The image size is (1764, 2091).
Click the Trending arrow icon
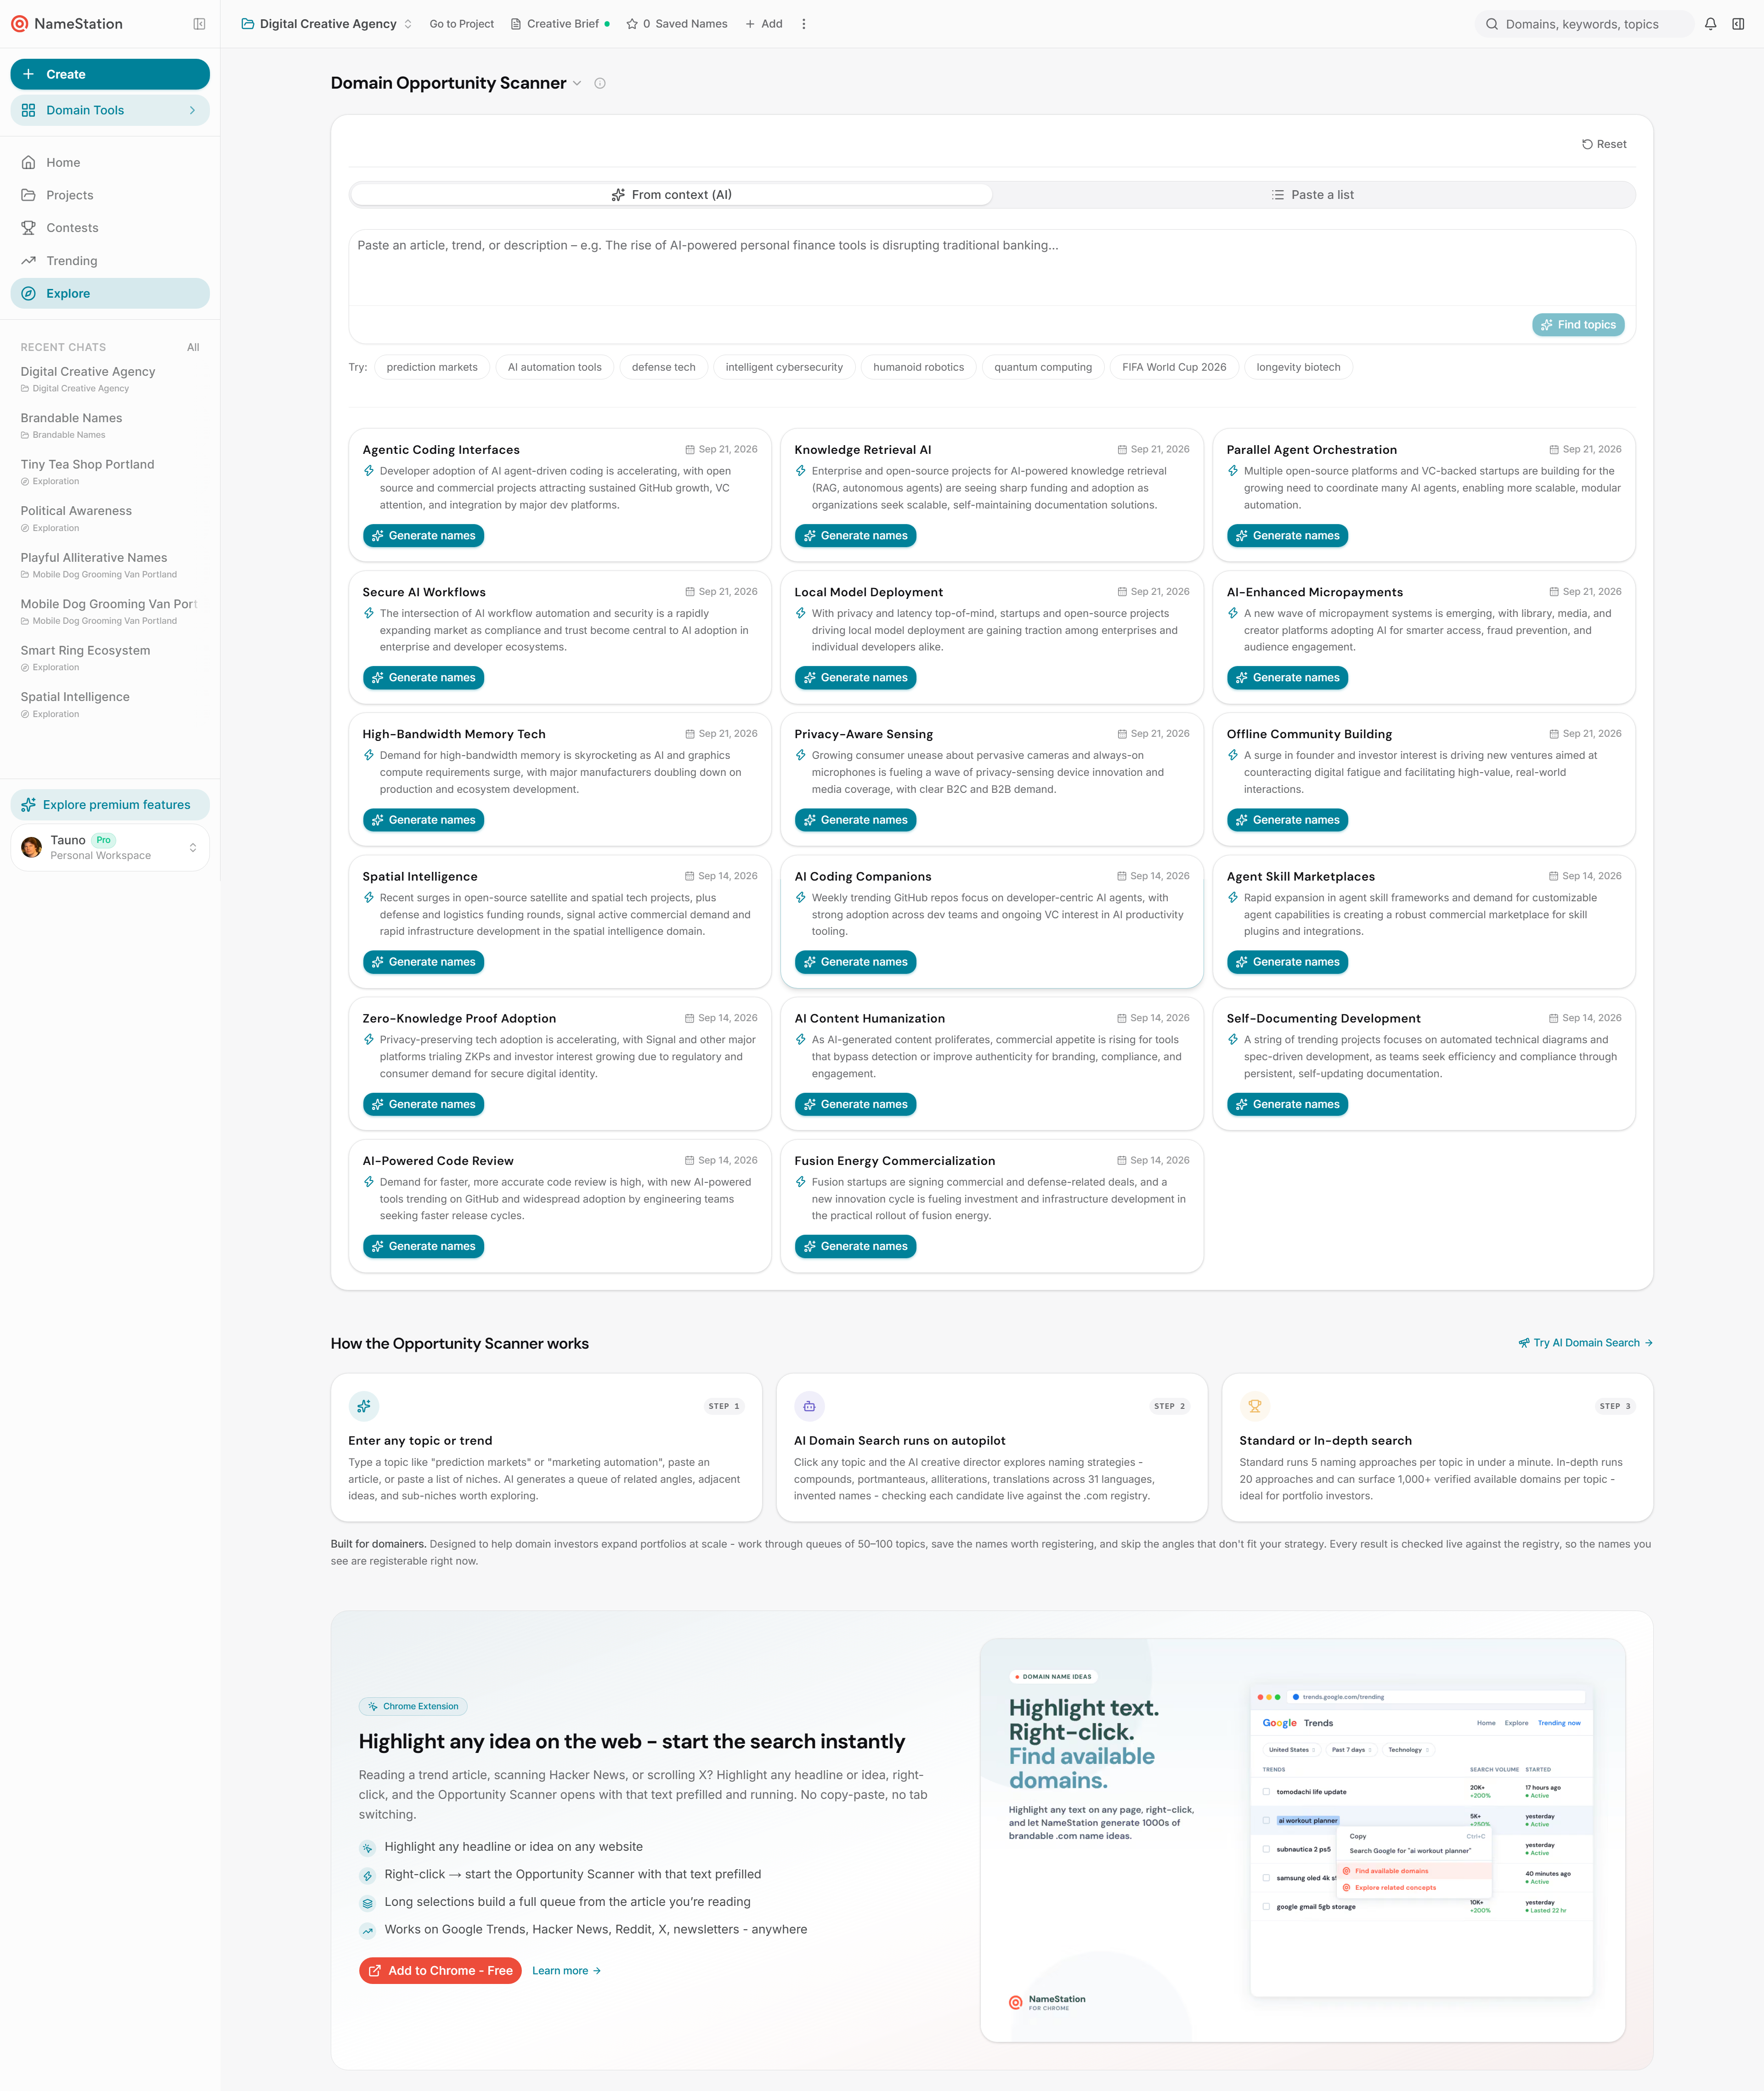29,261
